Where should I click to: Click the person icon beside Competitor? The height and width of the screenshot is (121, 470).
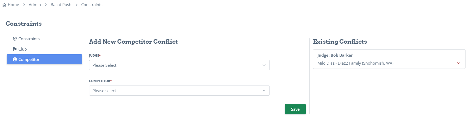[15, 59]
